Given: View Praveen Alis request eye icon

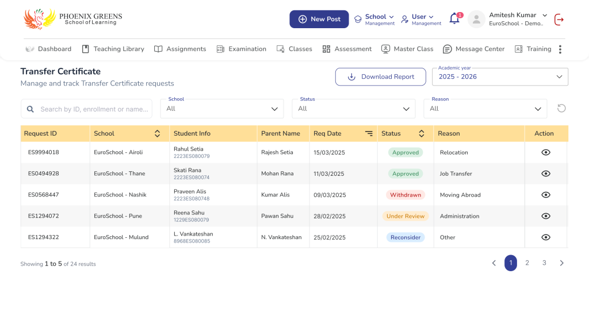Looking at the screenshot, I should 546,195.
